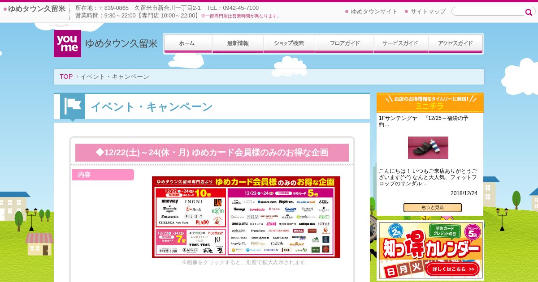Open the ショップ検索 menu tab
Image resolution: width=538 pixels, height=282 pixels.
289,43
